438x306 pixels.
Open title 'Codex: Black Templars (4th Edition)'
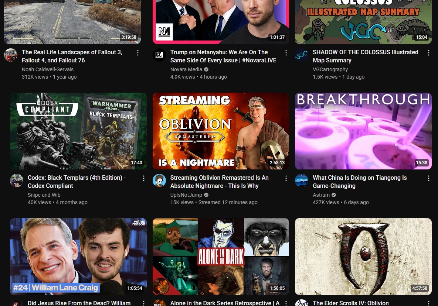[x=77, y=182]
